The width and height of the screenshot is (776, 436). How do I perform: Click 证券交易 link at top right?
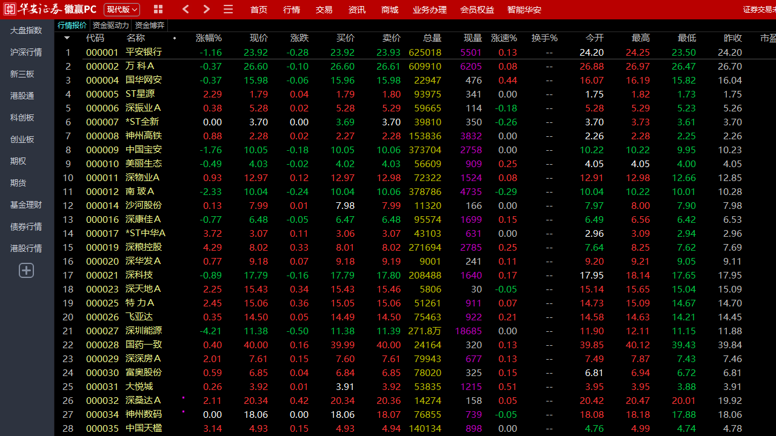[758, 10]
